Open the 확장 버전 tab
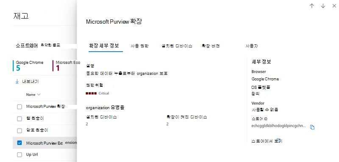This screenshot has height=162, width=339. [211, 46]
